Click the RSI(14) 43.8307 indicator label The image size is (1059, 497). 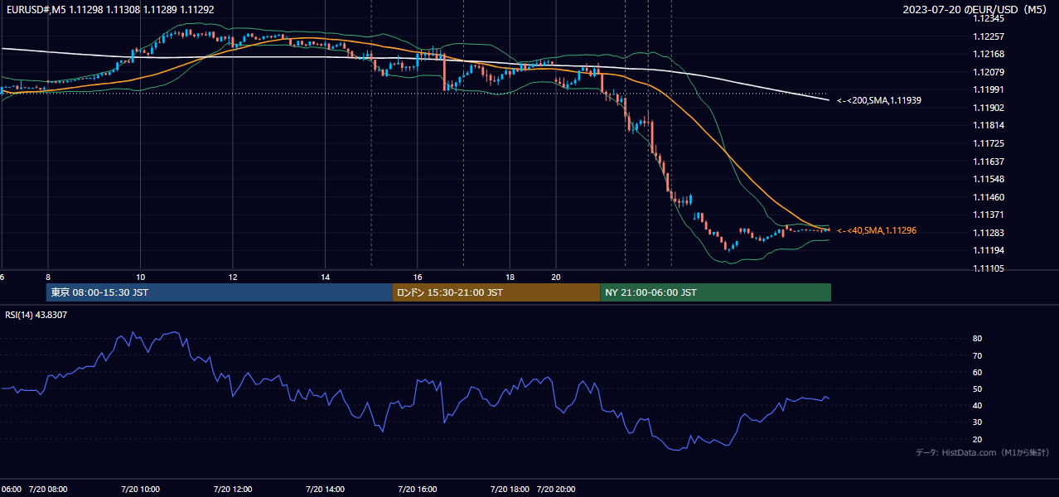pyautogui.click(x=36, y=315)
